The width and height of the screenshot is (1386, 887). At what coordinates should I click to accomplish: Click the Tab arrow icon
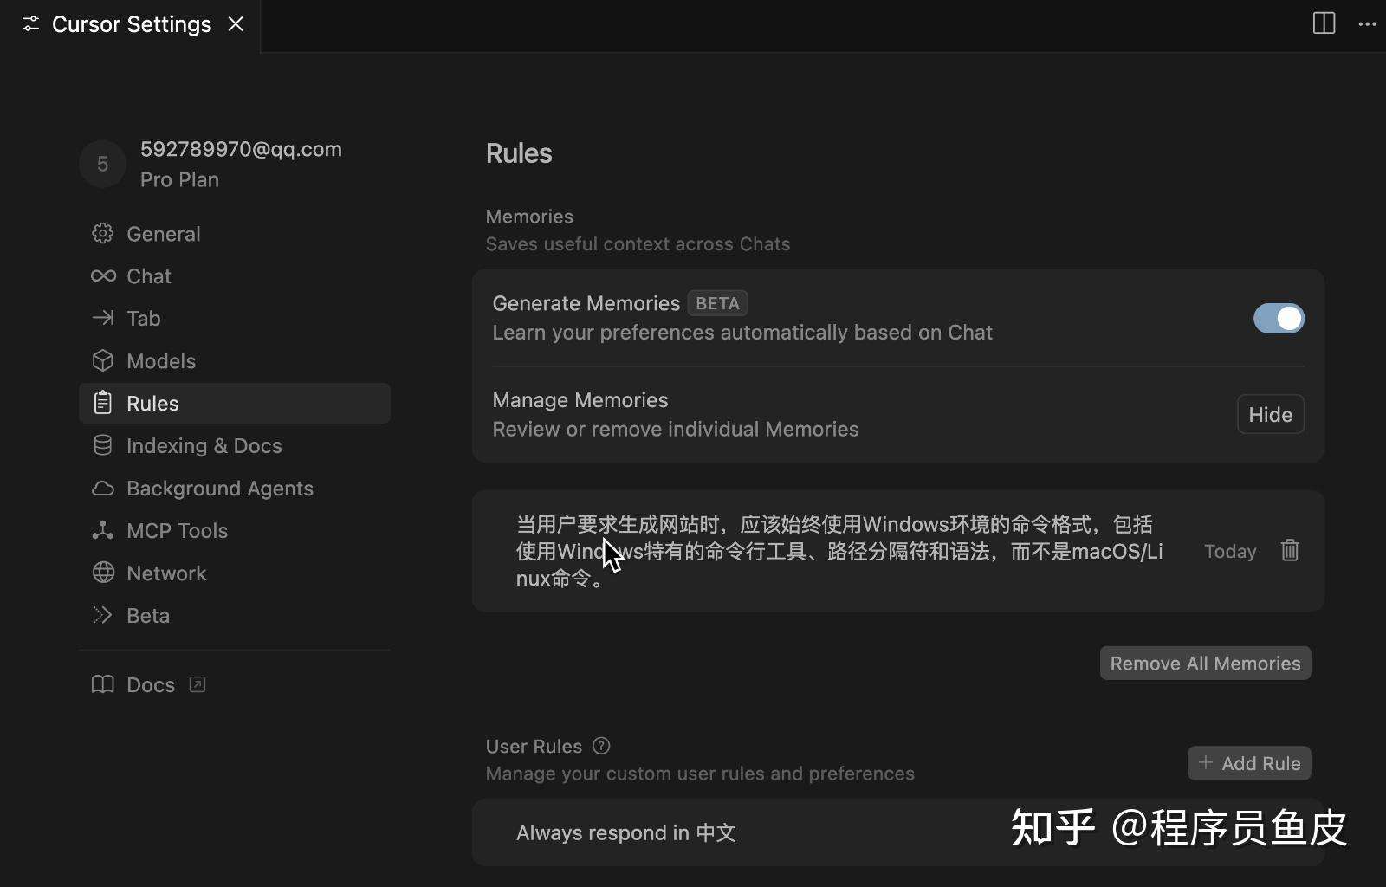103,319
